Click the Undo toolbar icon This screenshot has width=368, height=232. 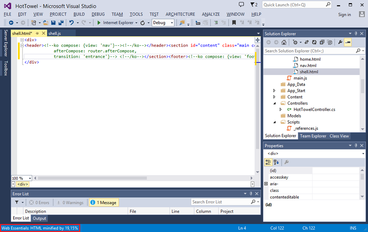click(x=71, y=23)
